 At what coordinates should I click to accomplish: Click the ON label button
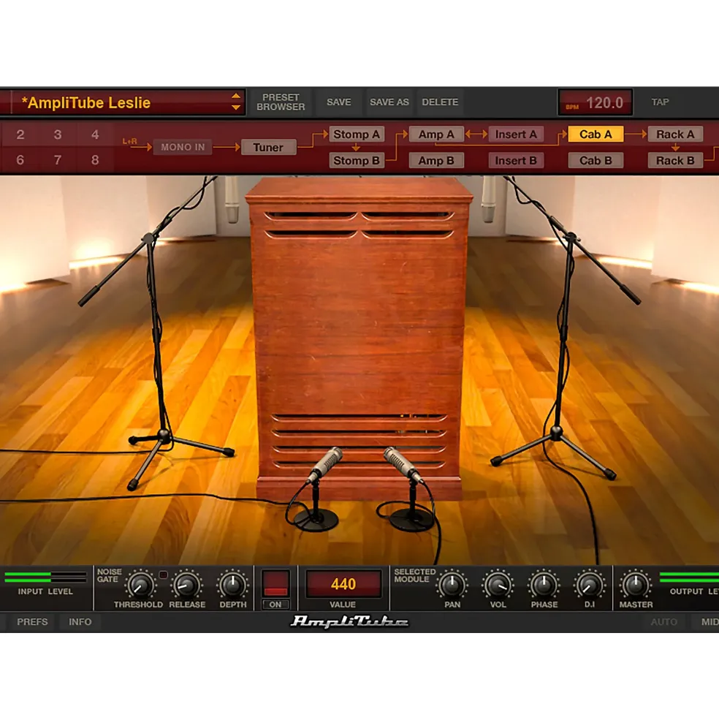(275, 605)
